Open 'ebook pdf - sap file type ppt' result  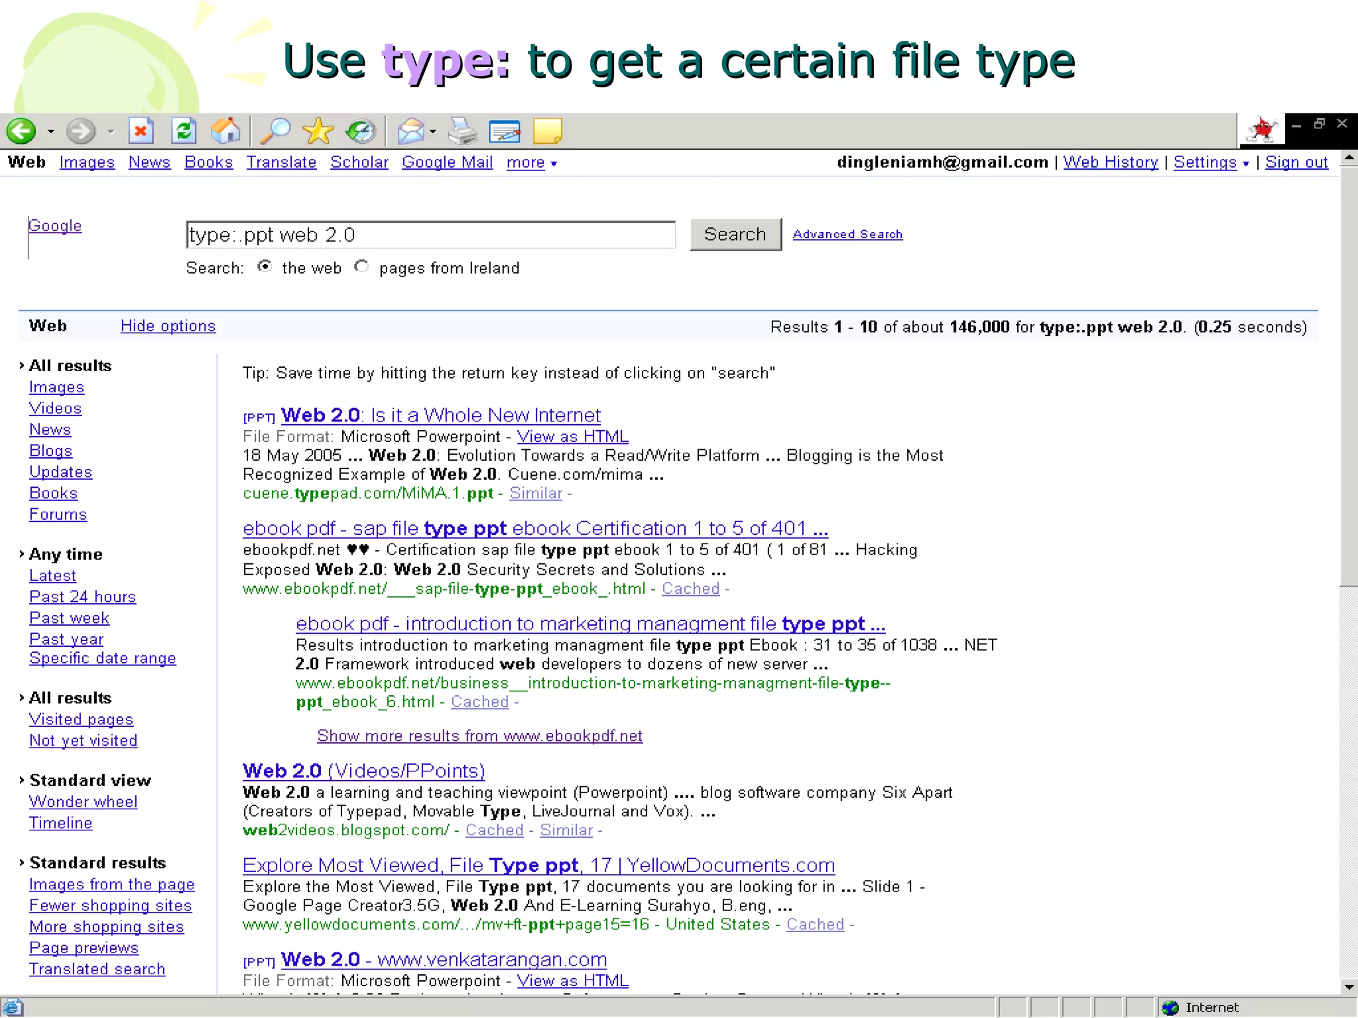point(535,529)
